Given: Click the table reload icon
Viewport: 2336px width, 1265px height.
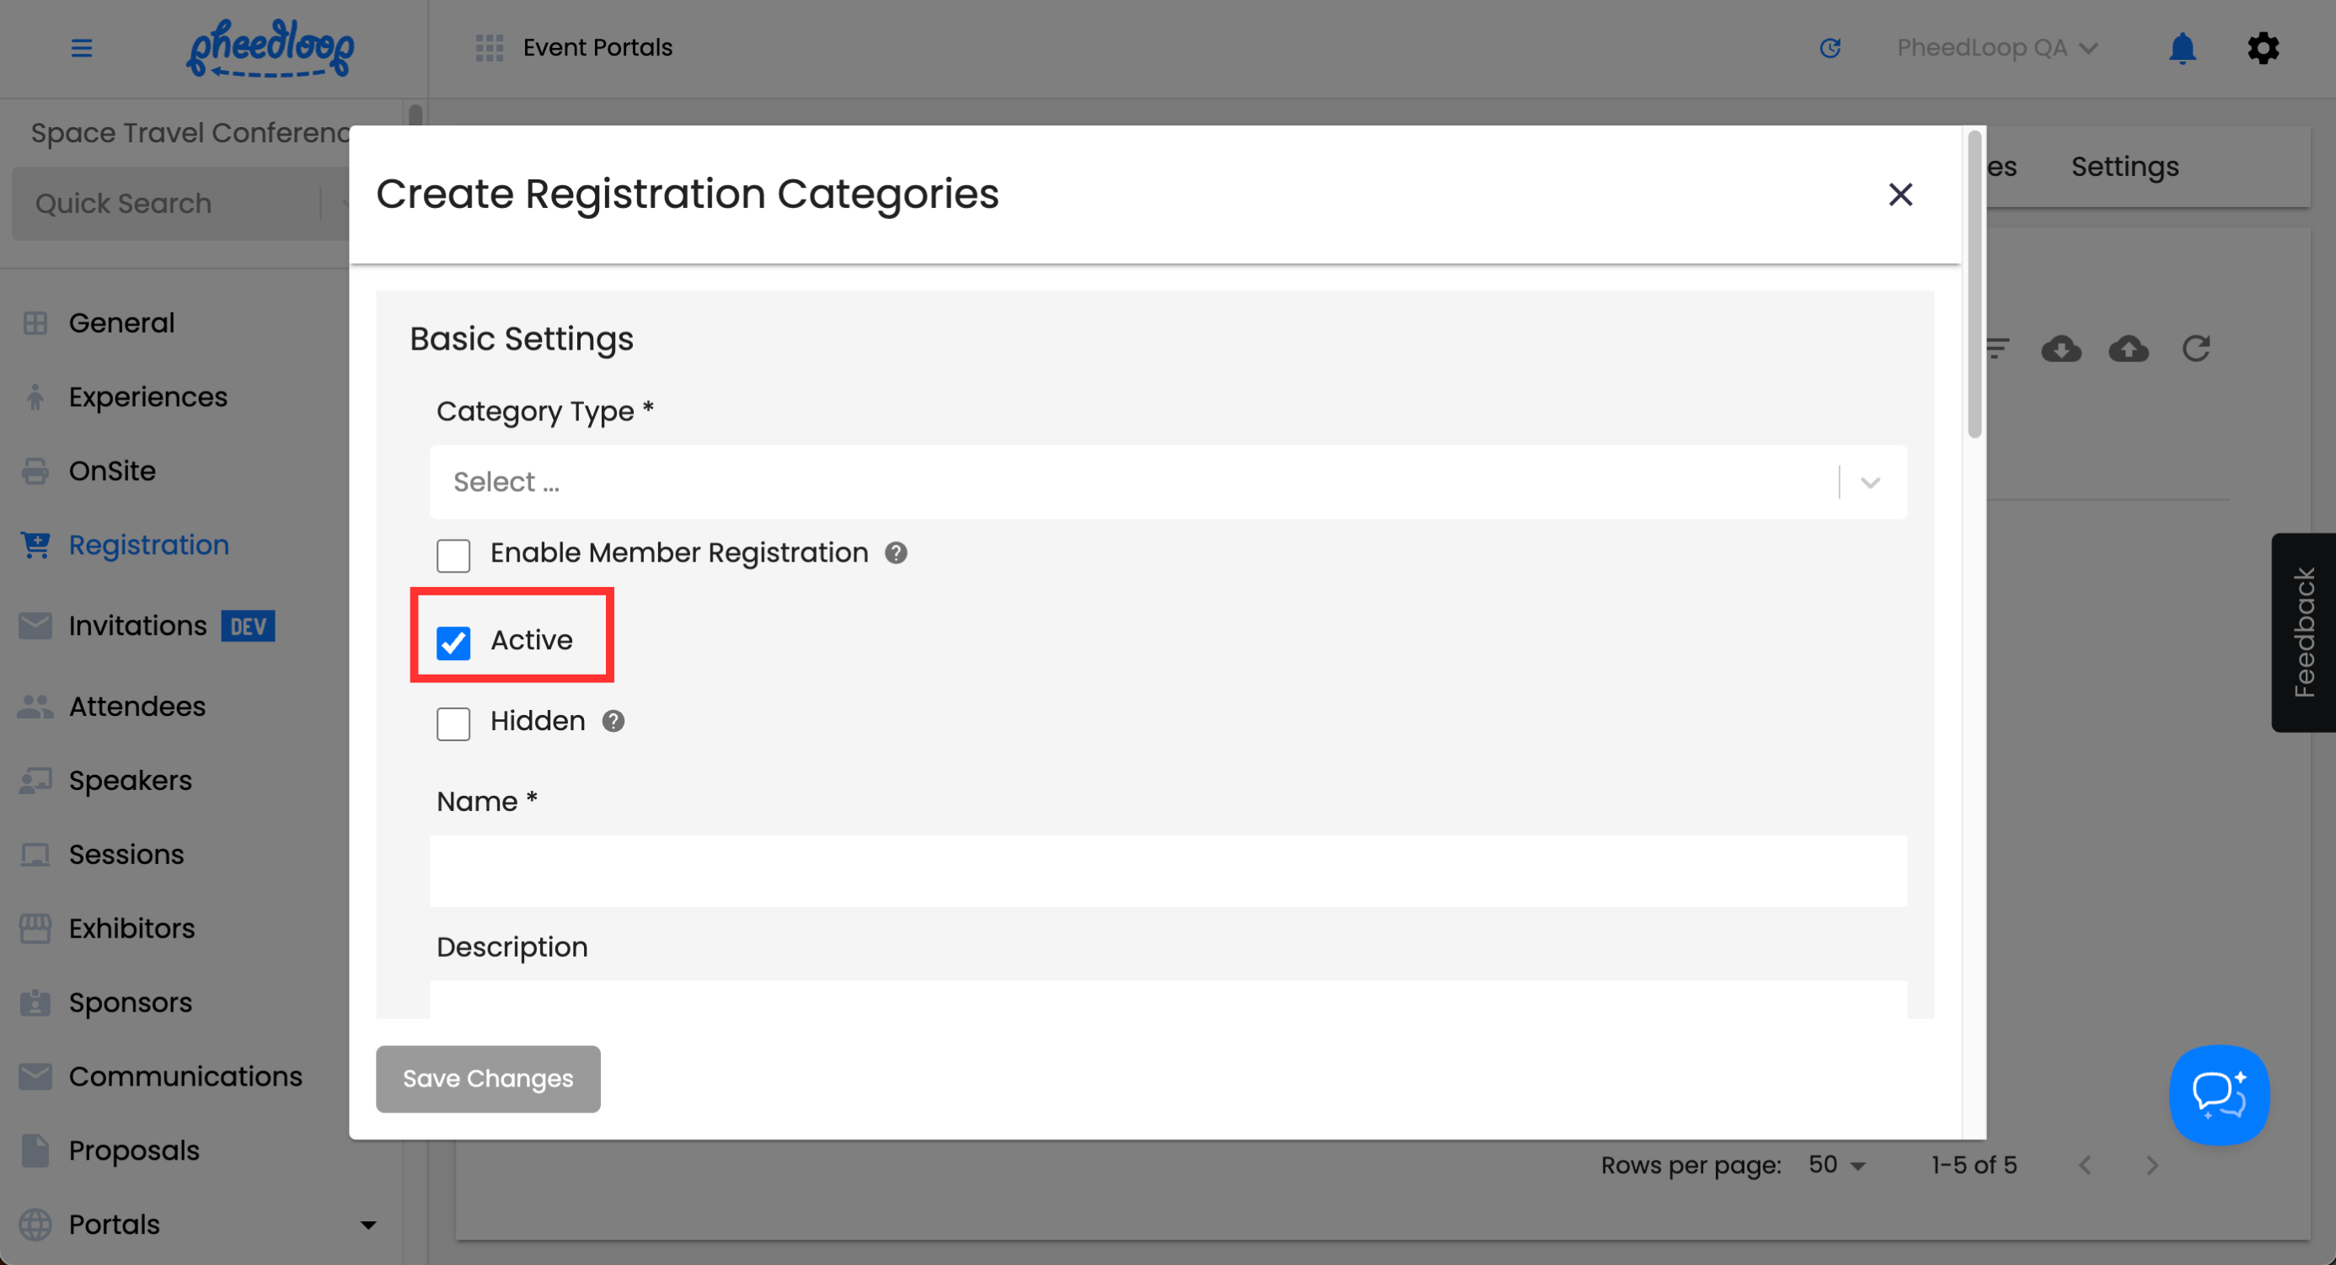Looking at the screenshot, I should point(2195,349).
